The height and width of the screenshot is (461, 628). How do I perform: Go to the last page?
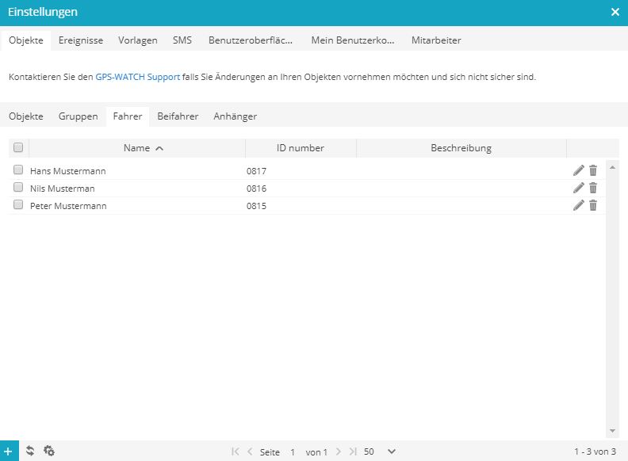(x=352, y=451)
